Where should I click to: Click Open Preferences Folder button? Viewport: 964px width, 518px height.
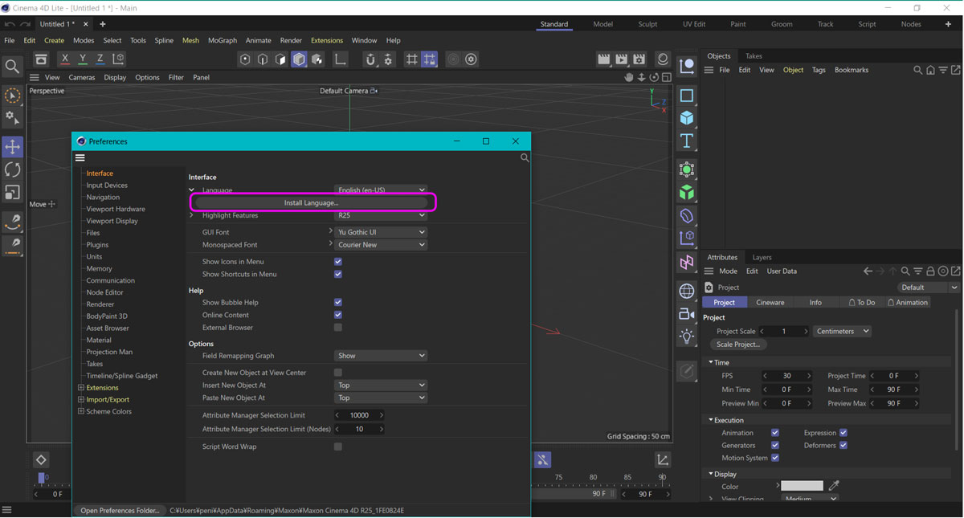tap(120, 511)
